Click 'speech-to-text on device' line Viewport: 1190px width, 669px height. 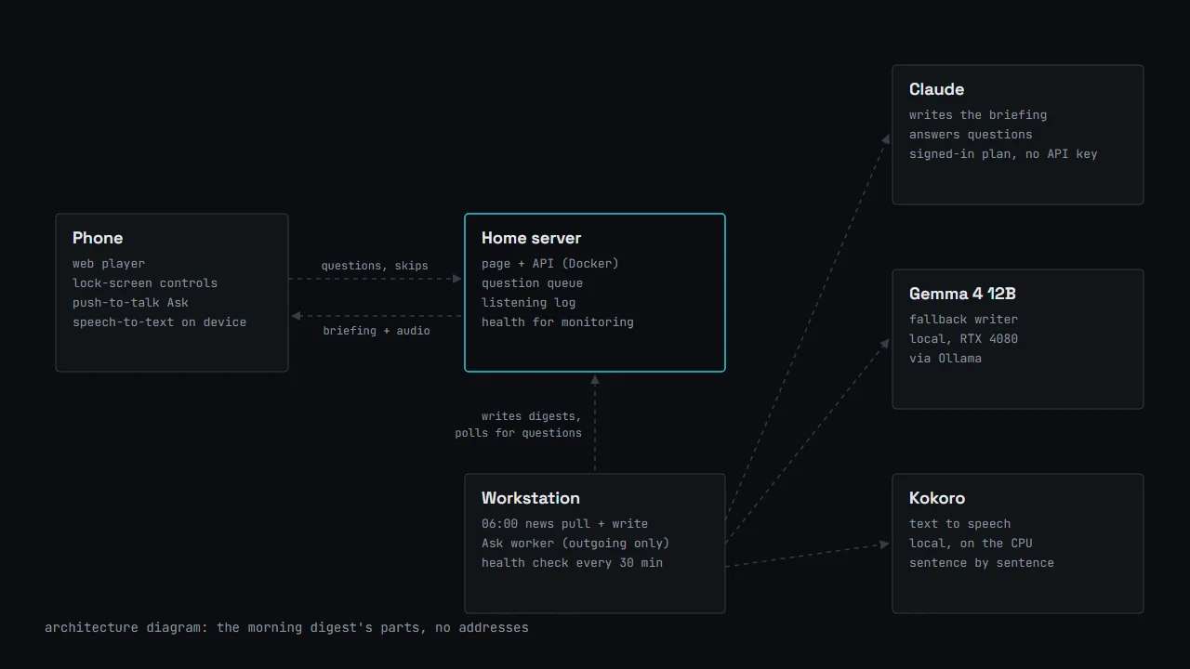pos(160,322)
